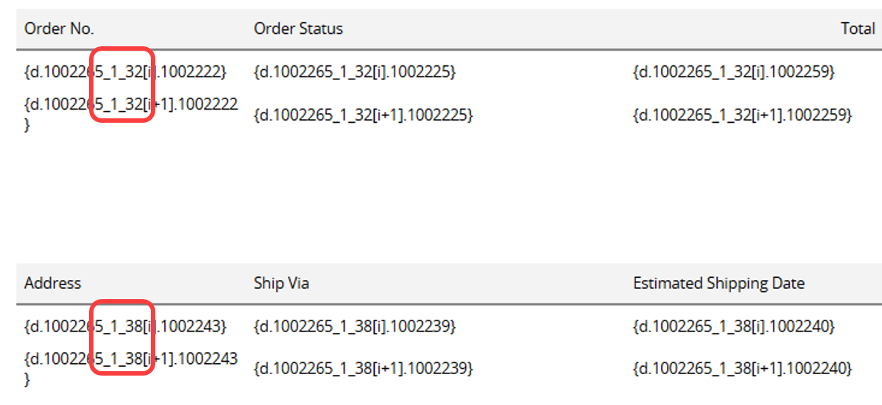Select the {d.1002265_1_32[i].1002225} placeholder
Viewport: 882px width, 405px height.
pos(355,72)
